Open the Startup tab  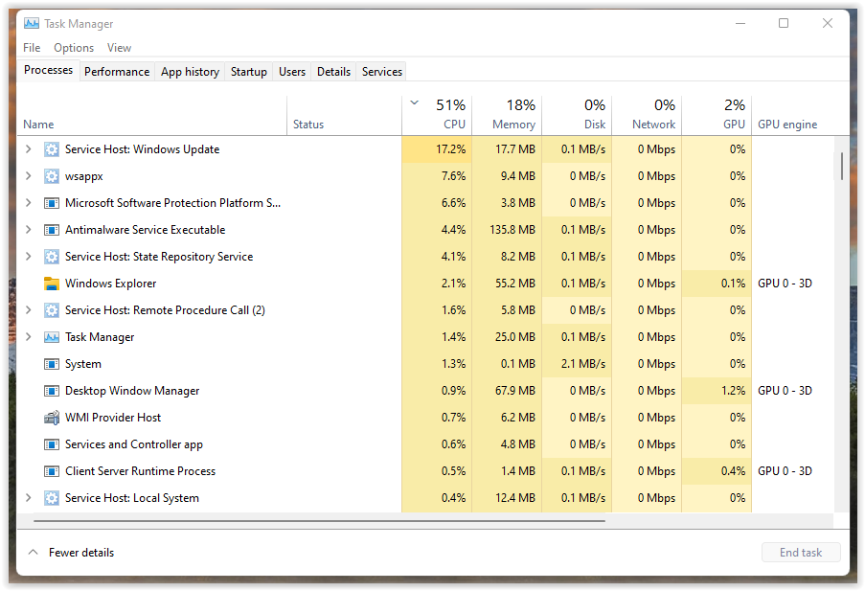click(248, 72)
